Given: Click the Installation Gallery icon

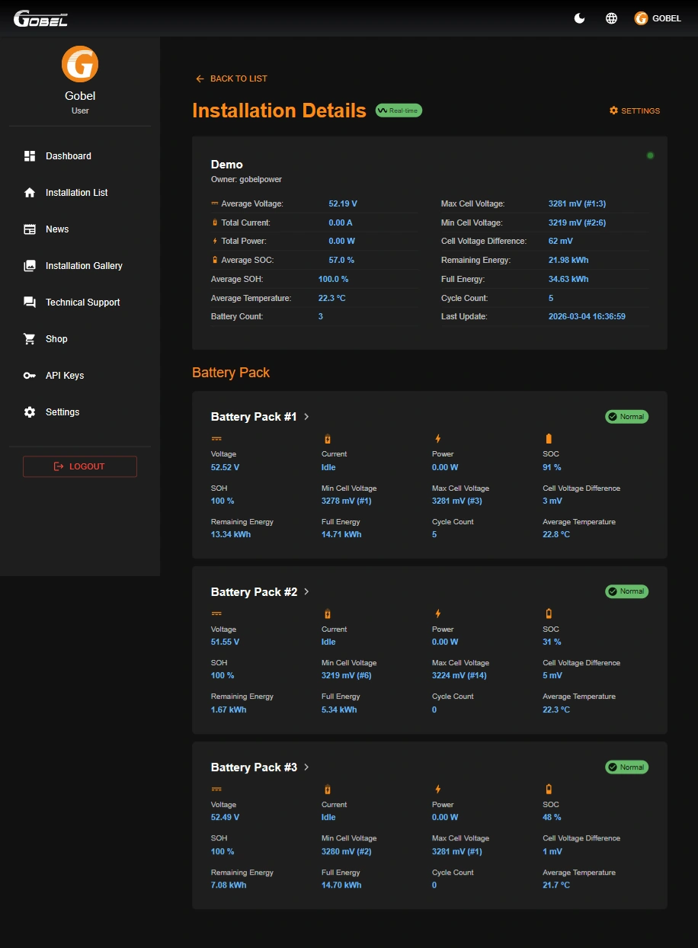Looking at the screenshot, I should tap(30, 266).
